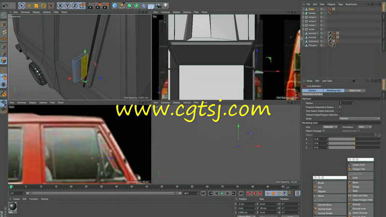The width and height of the screenshot is (386, 217).
Task: Toggle the X axis lock
Action: (60, 5)
